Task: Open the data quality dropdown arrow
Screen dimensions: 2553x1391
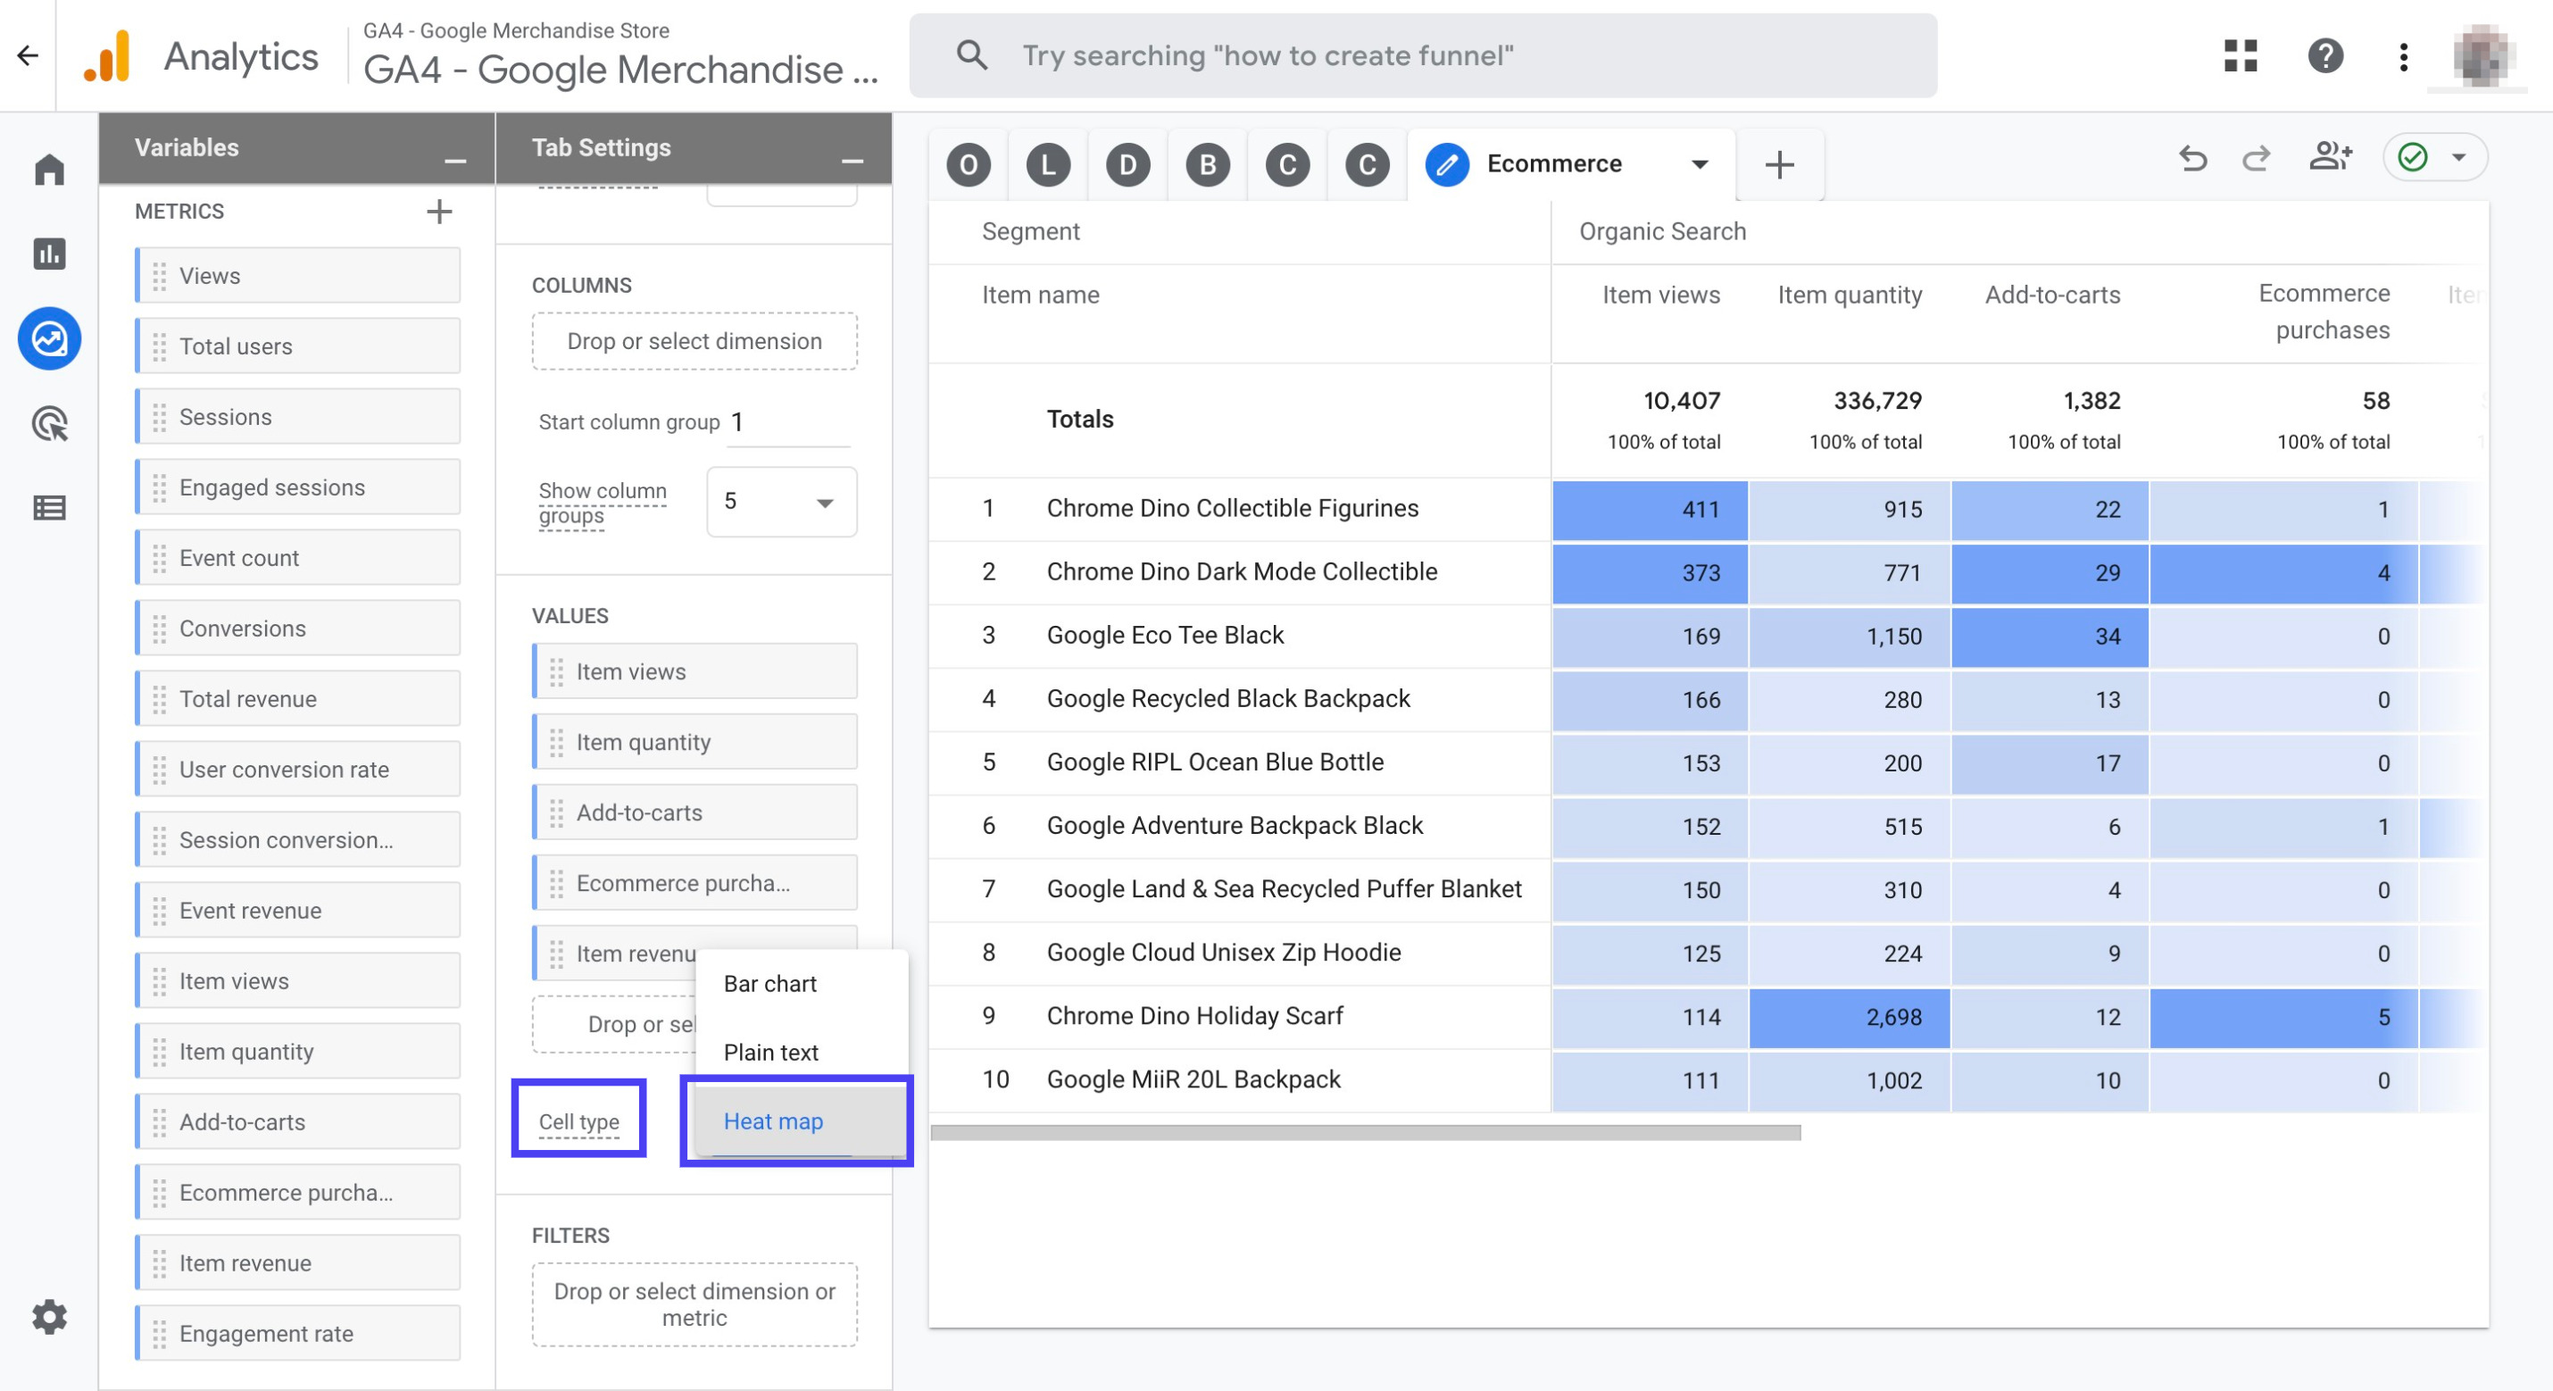Action: (x=2460, y=158)
